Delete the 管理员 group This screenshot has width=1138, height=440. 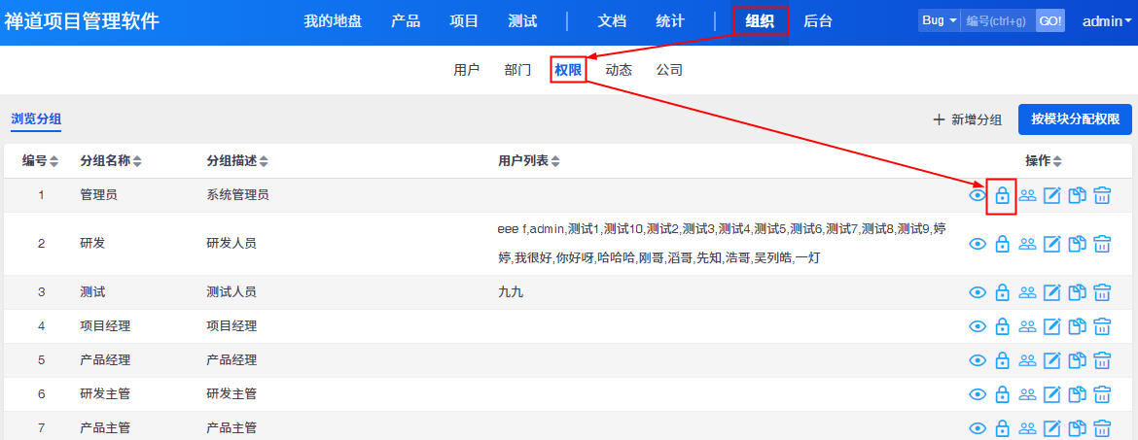pyautogui.click(x=1102, y=195)
